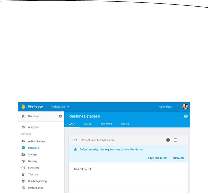Click the Realtime Database title
Viewport: 208px width, 193px height.
(x=84, y=116)
